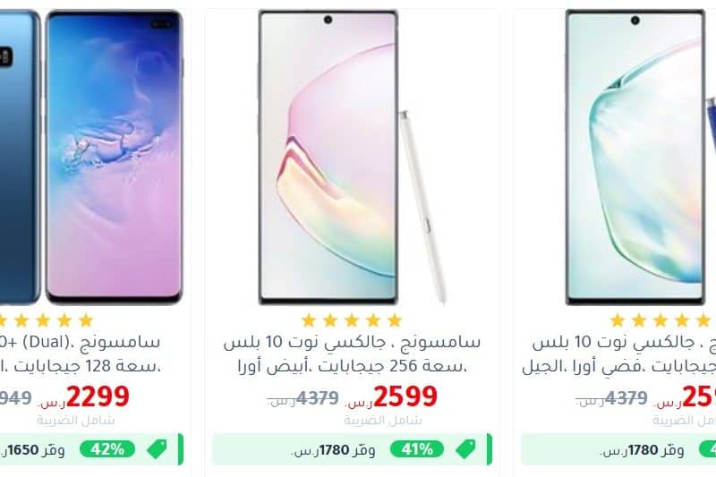The image size is (716, 477).
Task: Open Samsung S10+ Dual 128GB product title
Action: pos(81,353)
